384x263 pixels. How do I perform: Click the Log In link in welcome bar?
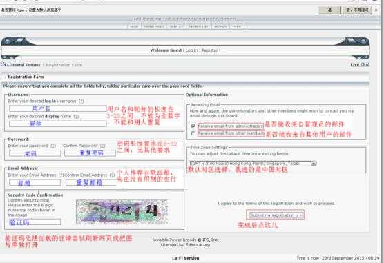click(x=191, y=50)
